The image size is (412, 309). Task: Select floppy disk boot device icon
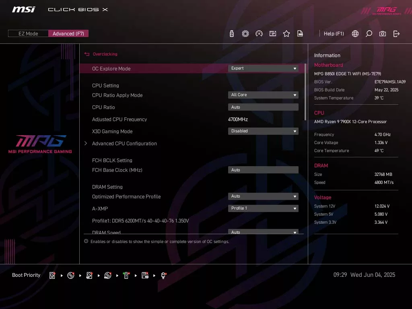pyautogui.click(x=145, y=275)
